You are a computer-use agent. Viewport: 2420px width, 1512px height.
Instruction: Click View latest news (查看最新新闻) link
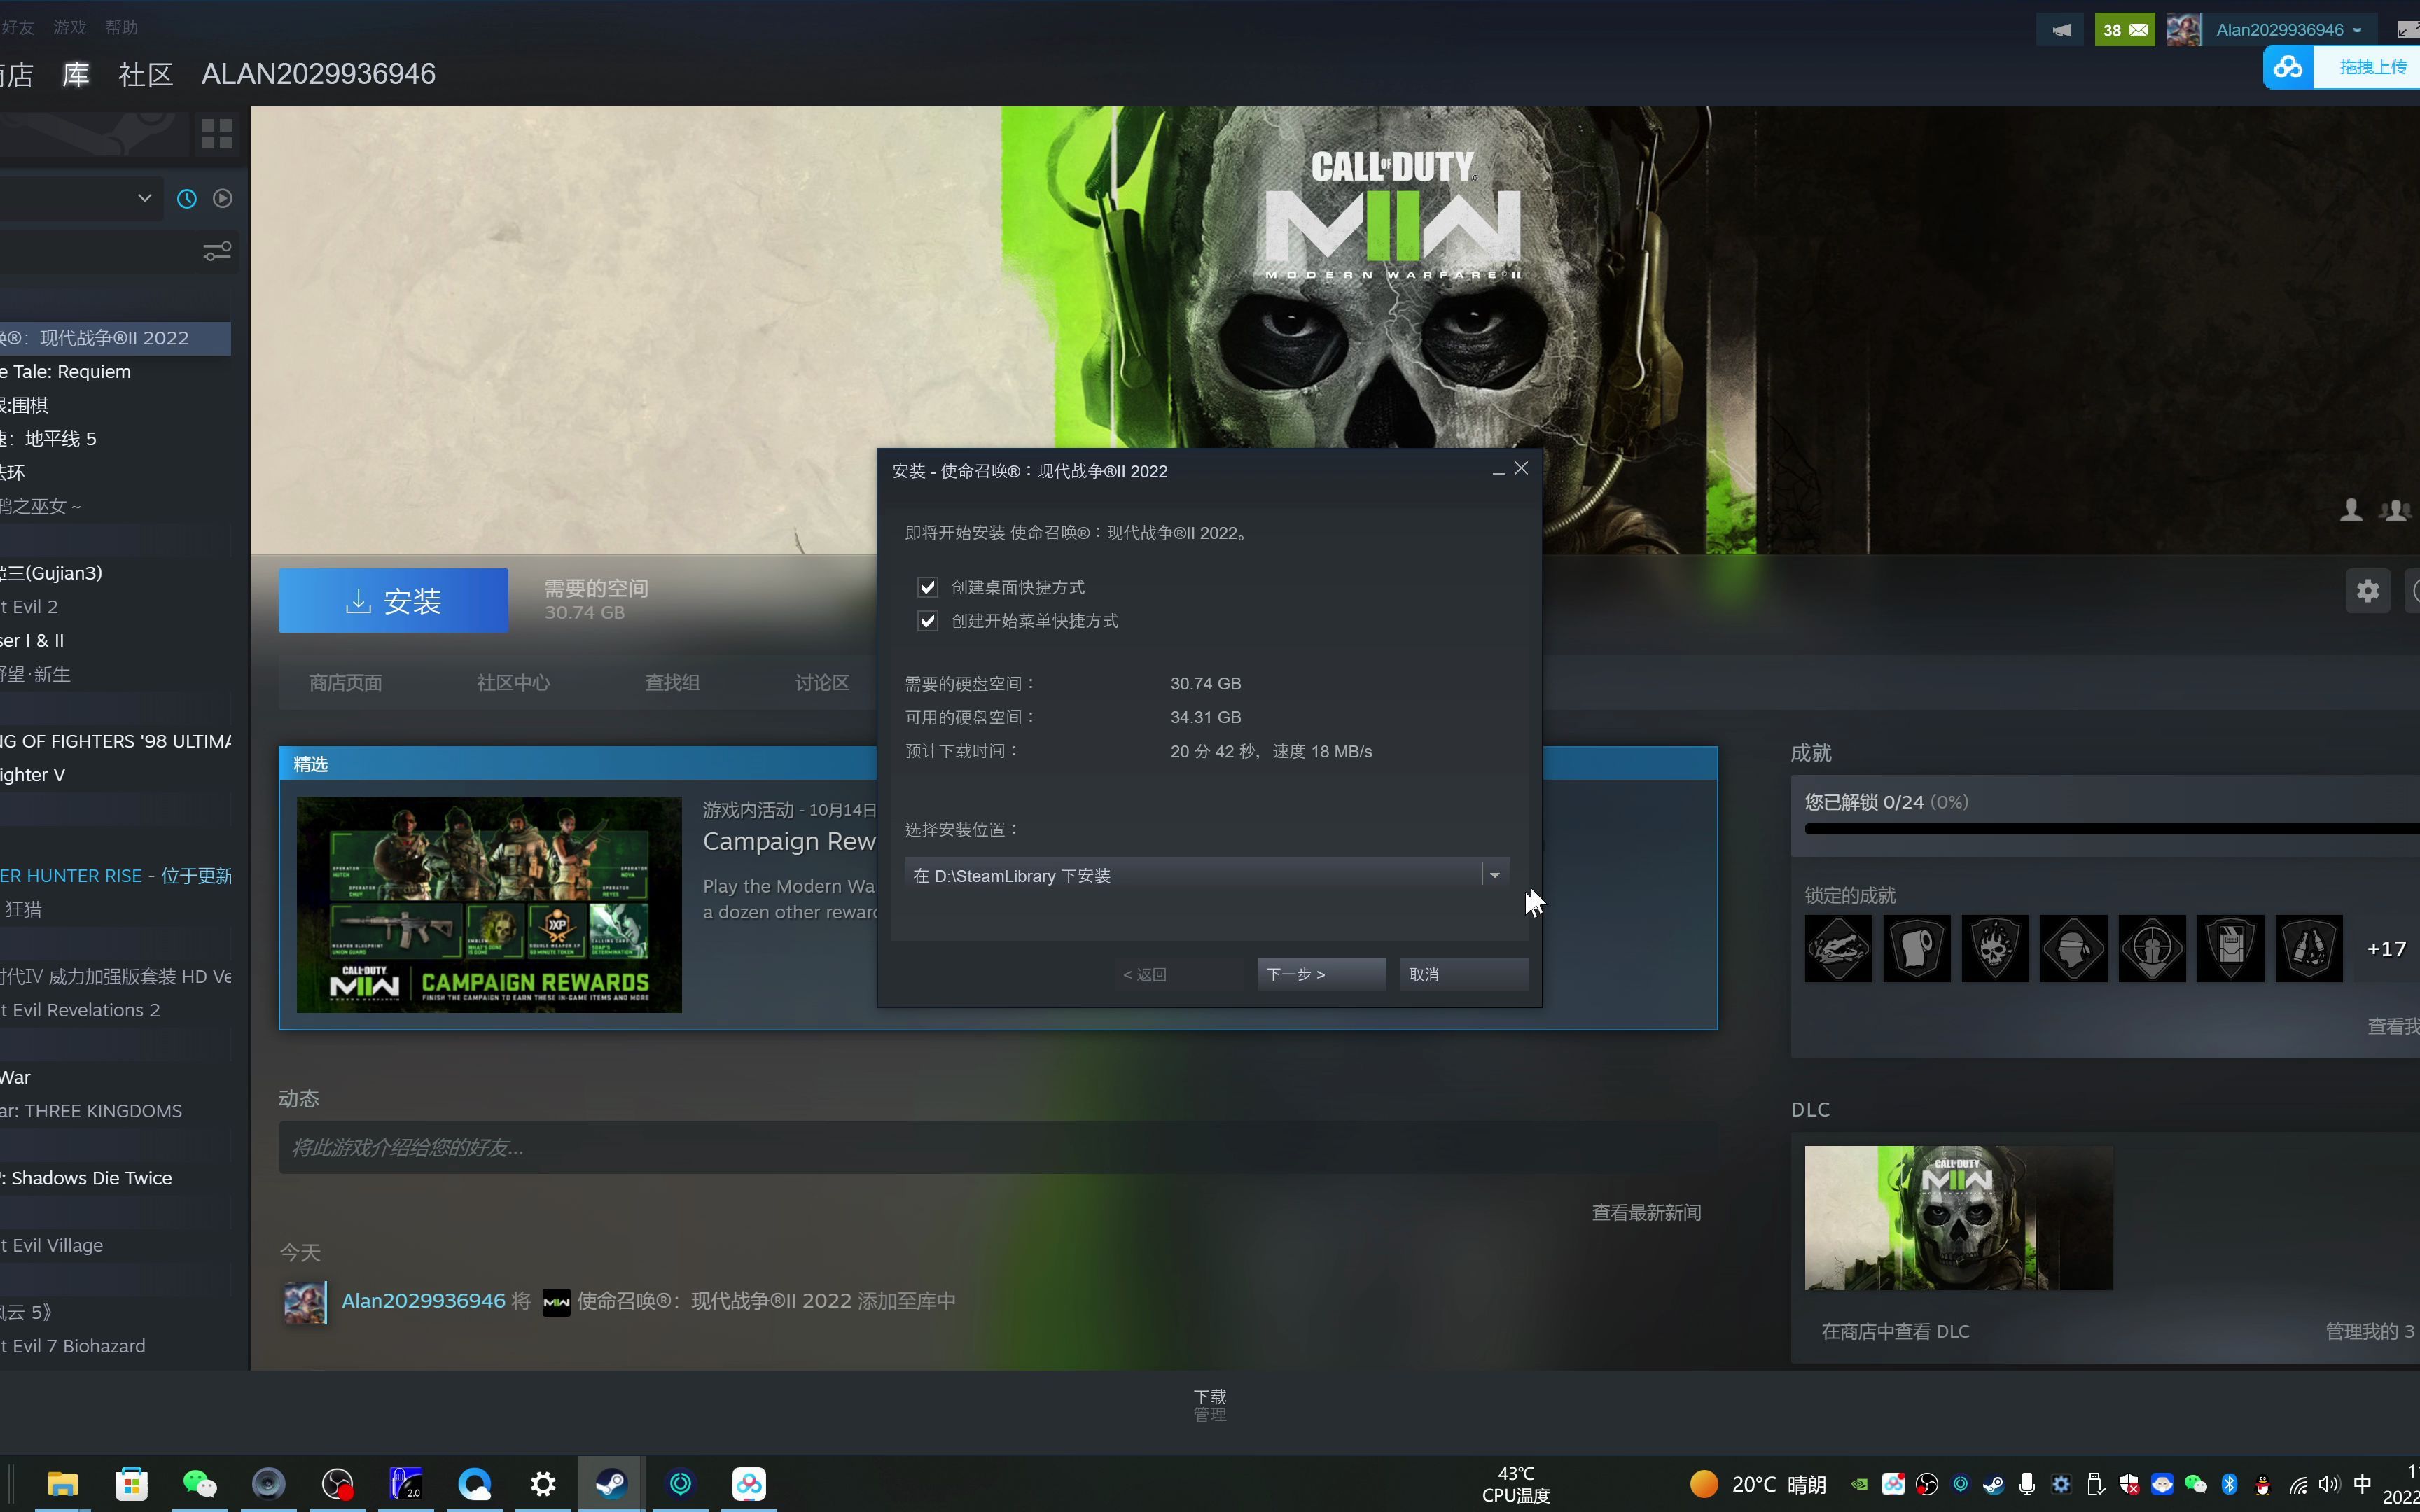coord(1646,1212)
